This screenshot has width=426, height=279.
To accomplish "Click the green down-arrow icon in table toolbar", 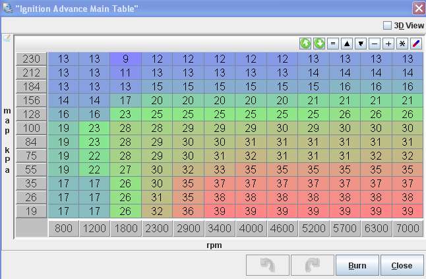I will (x=319, y=44).
